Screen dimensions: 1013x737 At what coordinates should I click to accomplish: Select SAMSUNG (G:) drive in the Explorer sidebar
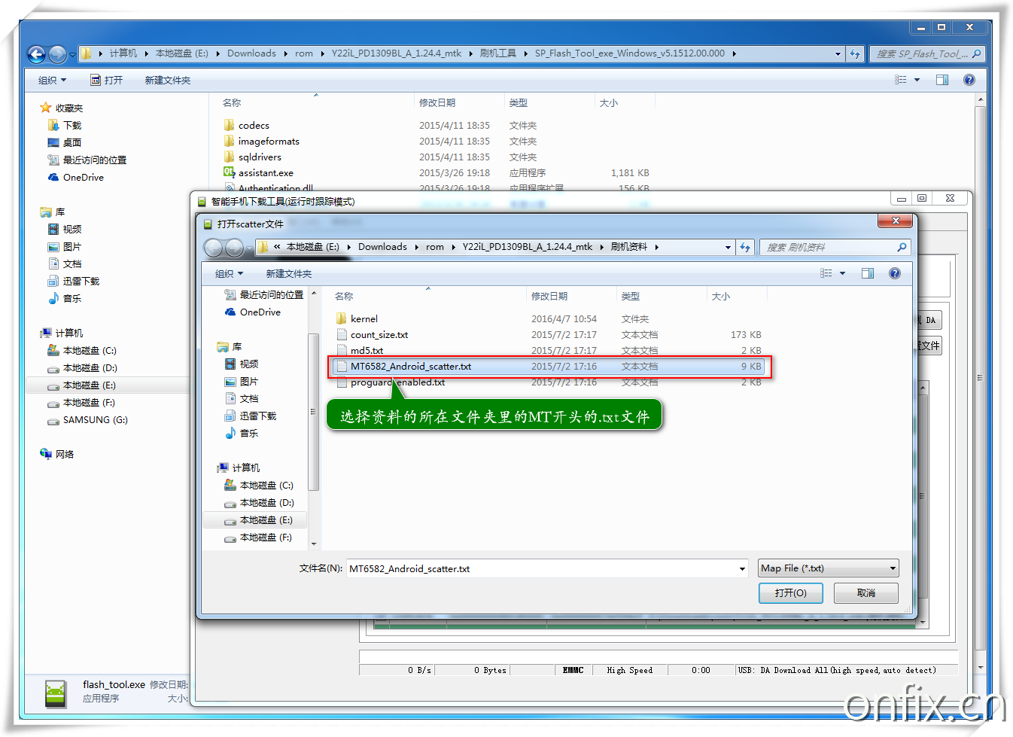95,420
